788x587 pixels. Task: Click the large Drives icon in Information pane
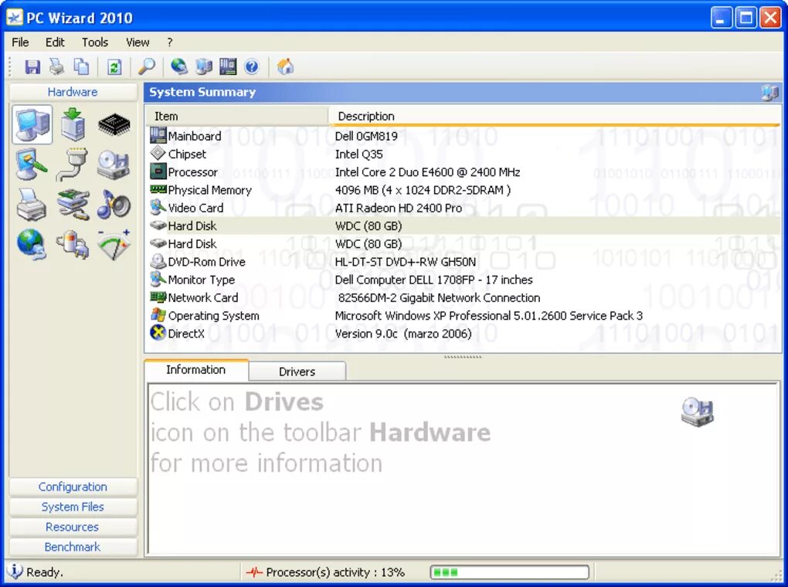[x=698, y=412]
